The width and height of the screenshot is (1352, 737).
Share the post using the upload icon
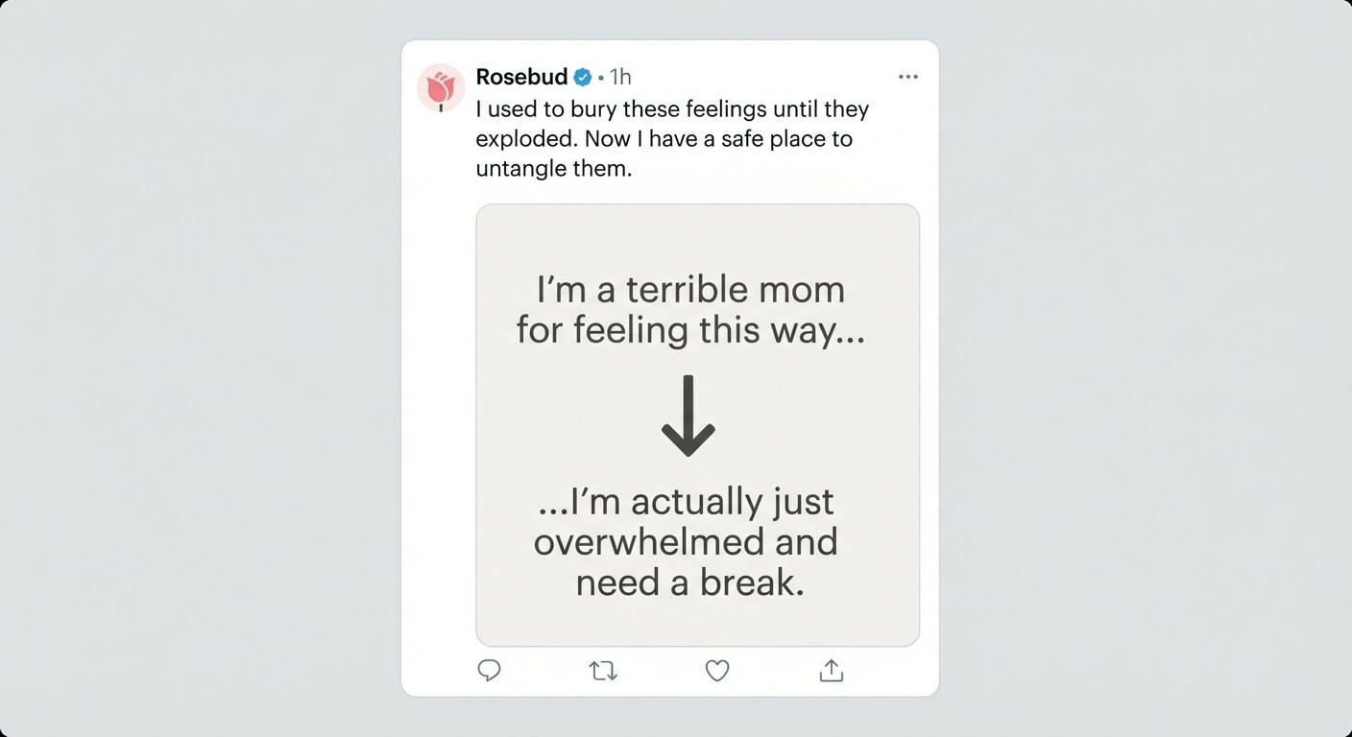[x=832, y=670]
